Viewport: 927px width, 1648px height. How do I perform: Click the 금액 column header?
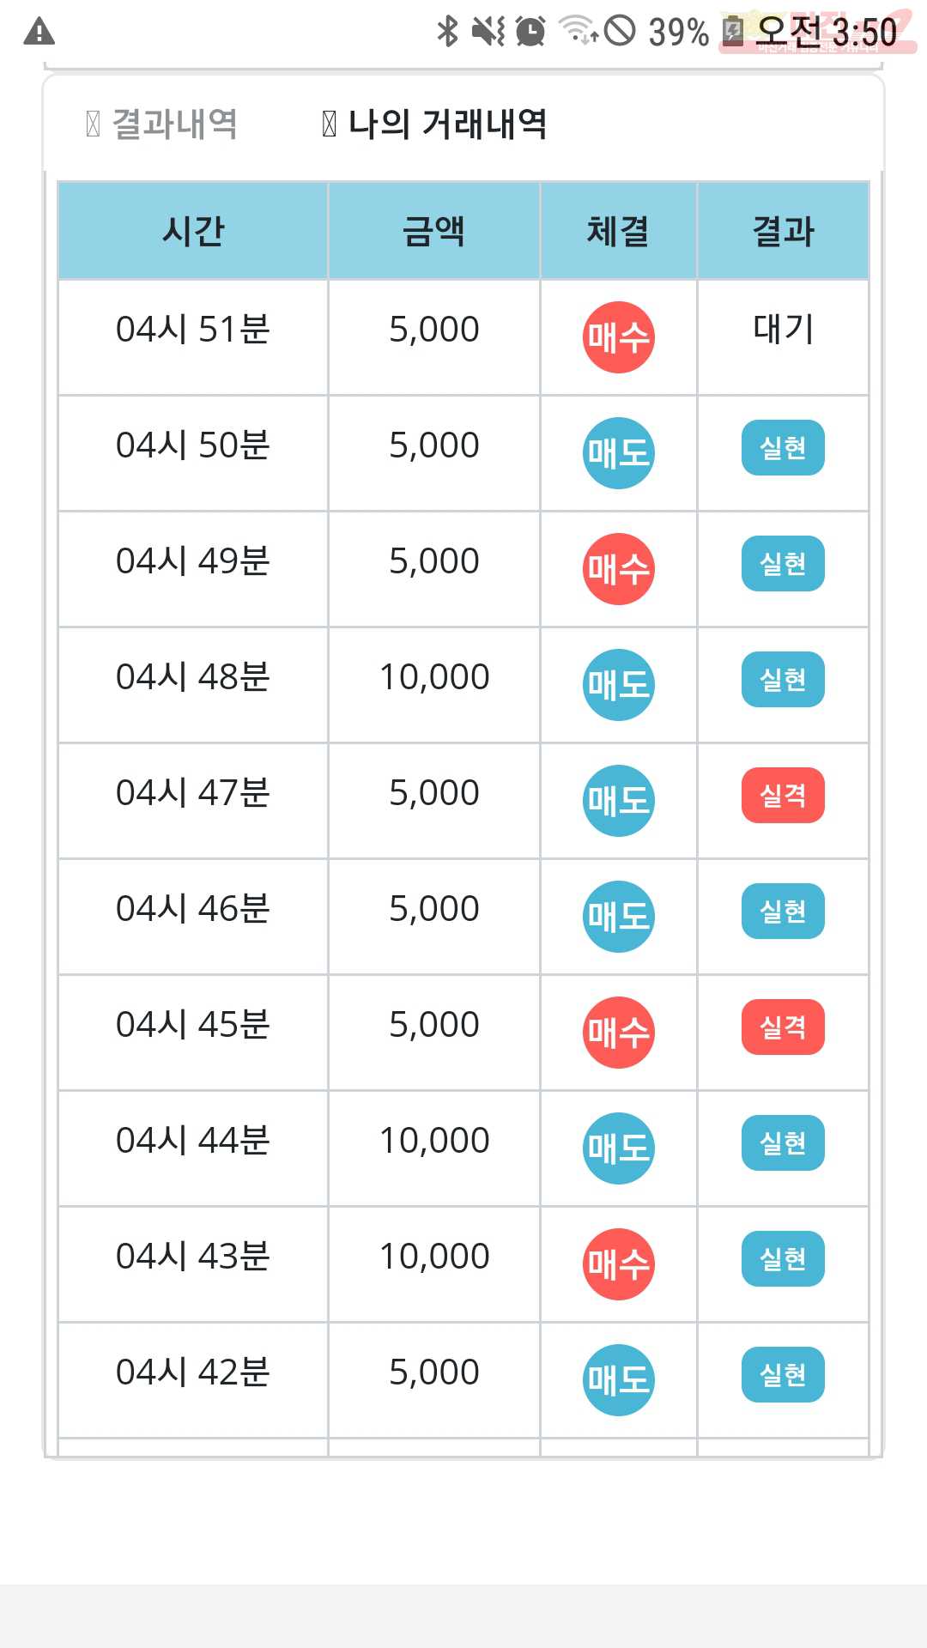pos(434,231)
